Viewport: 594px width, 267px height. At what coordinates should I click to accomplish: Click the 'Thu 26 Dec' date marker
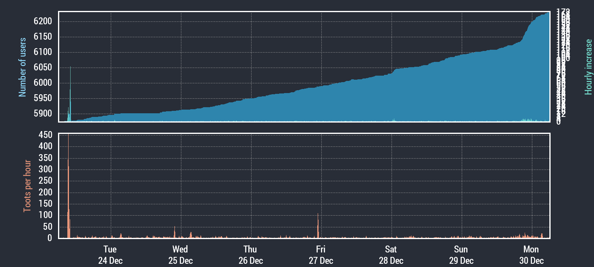pos(250,255)
